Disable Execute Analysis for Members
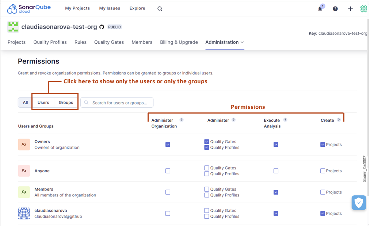 coord(276,192)
